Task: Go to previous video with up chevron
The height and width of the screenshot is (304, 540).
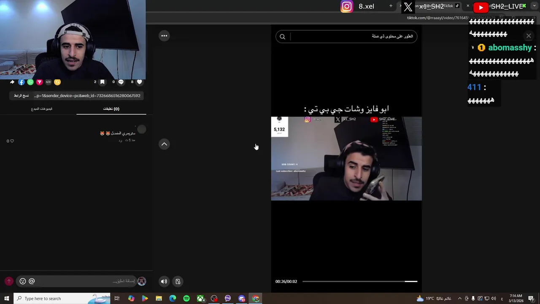Action: point(164,144)
